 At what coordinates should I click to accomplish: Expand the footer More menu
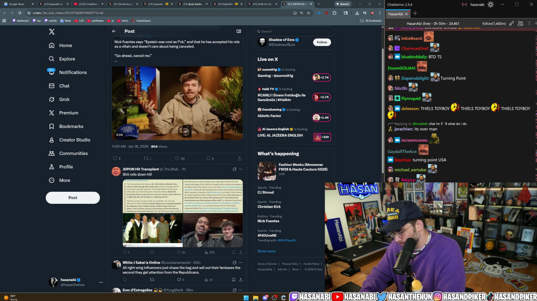297,269
